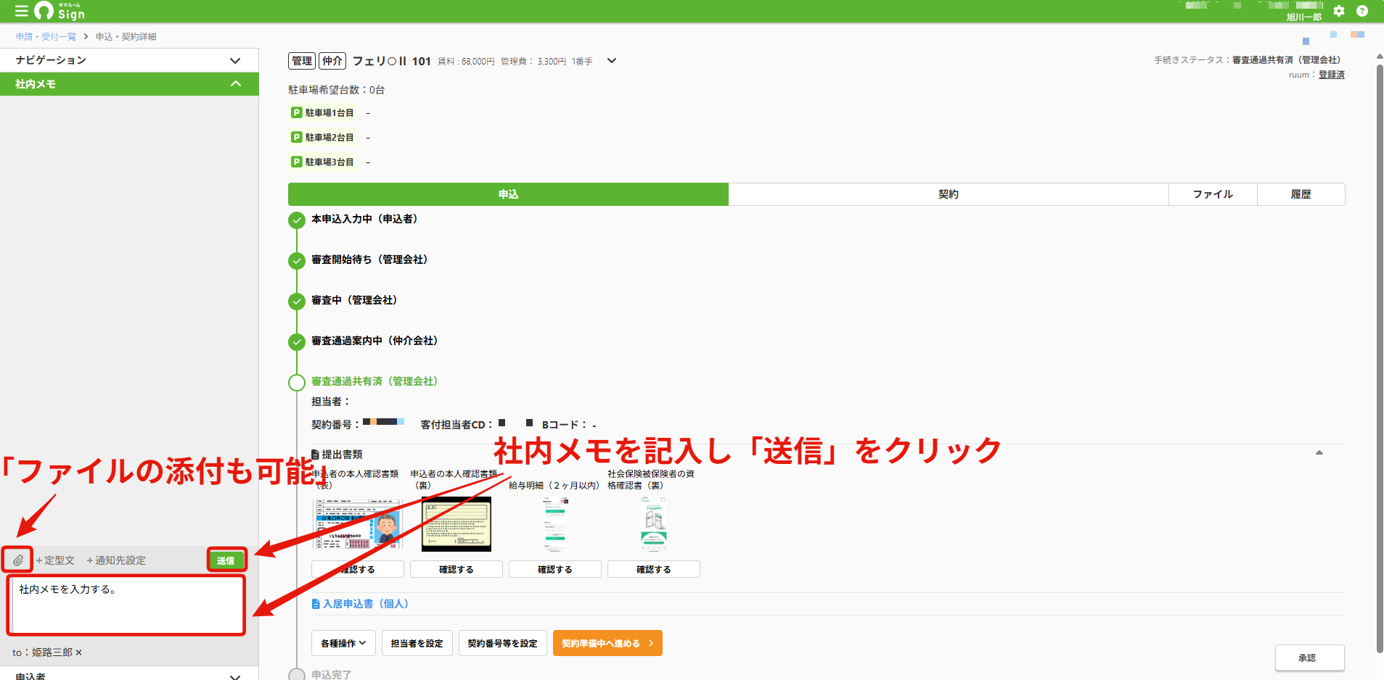Screen dimensions: 1384x680
Task: Click the 駐車場1台目 parking icon
Action: [x=297, y=112]
